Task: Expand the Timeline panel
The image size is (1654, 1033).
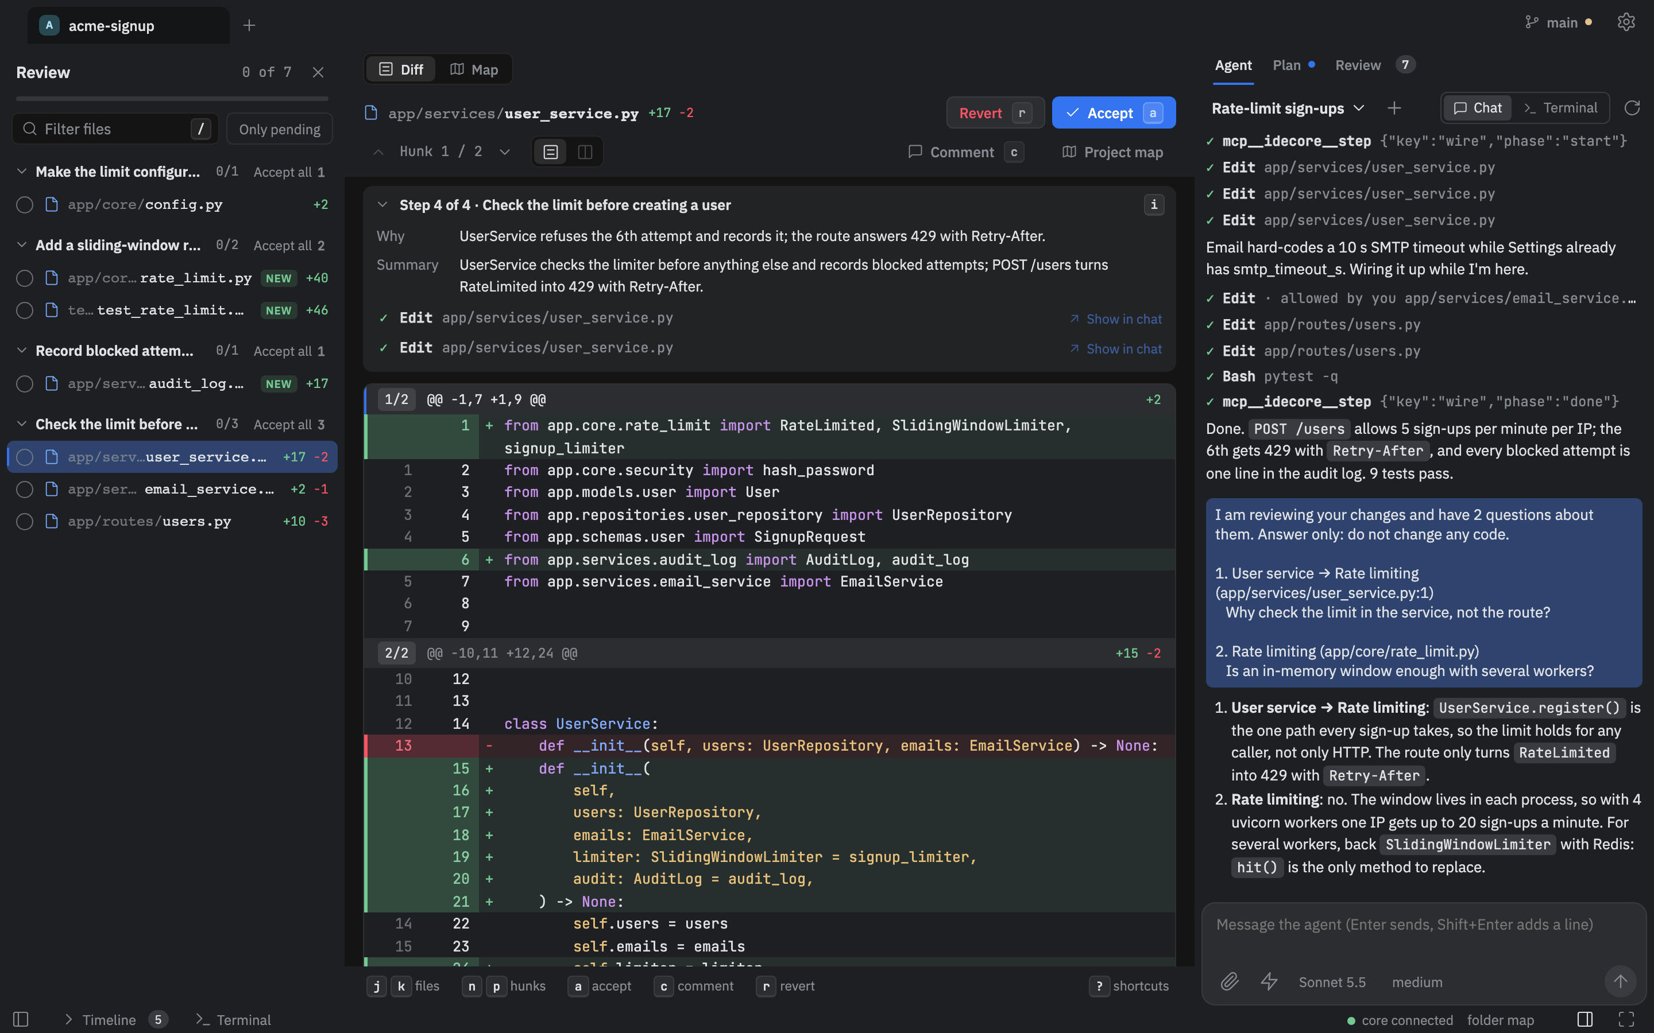Action: 116,1019
